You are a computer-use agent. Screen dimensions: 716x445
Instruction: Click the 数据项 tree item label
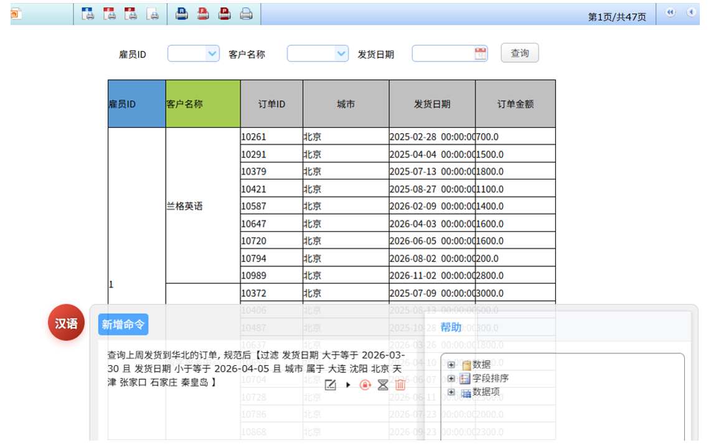[486, 392]
